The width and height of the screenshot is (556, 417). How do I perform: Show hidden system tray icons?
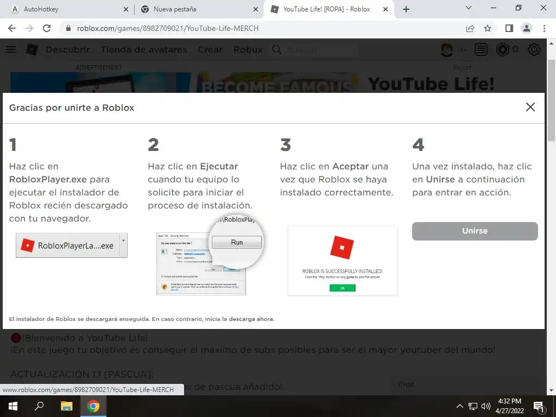459,406
